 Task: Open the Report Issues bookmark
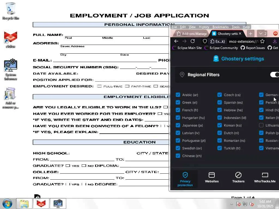point(253,48)
